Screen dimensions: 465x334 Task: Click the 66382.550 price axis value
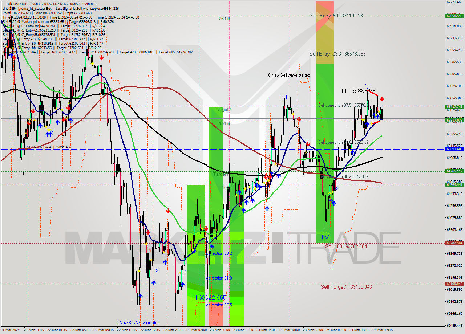(x=454, y=62)
